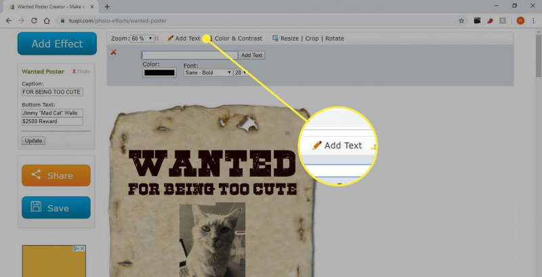Click the Caption text field
542x277 pixels.
tap(52, 92)
